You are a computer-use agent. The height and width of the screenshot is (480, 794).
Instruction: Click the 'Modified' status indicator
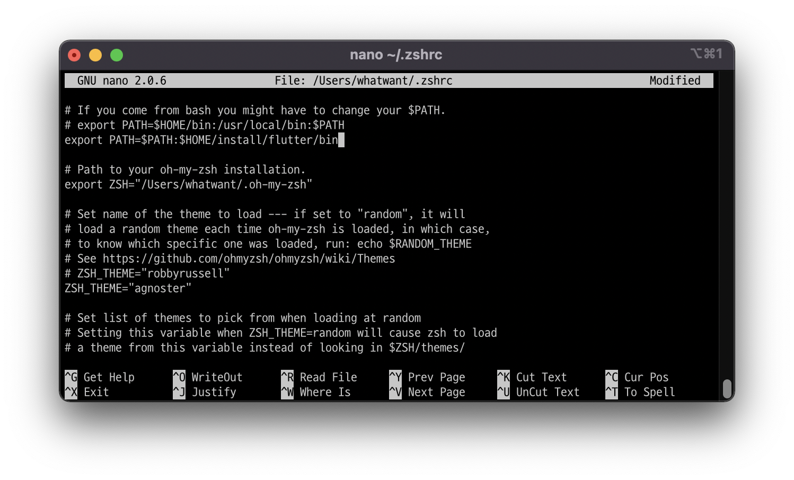675,81
